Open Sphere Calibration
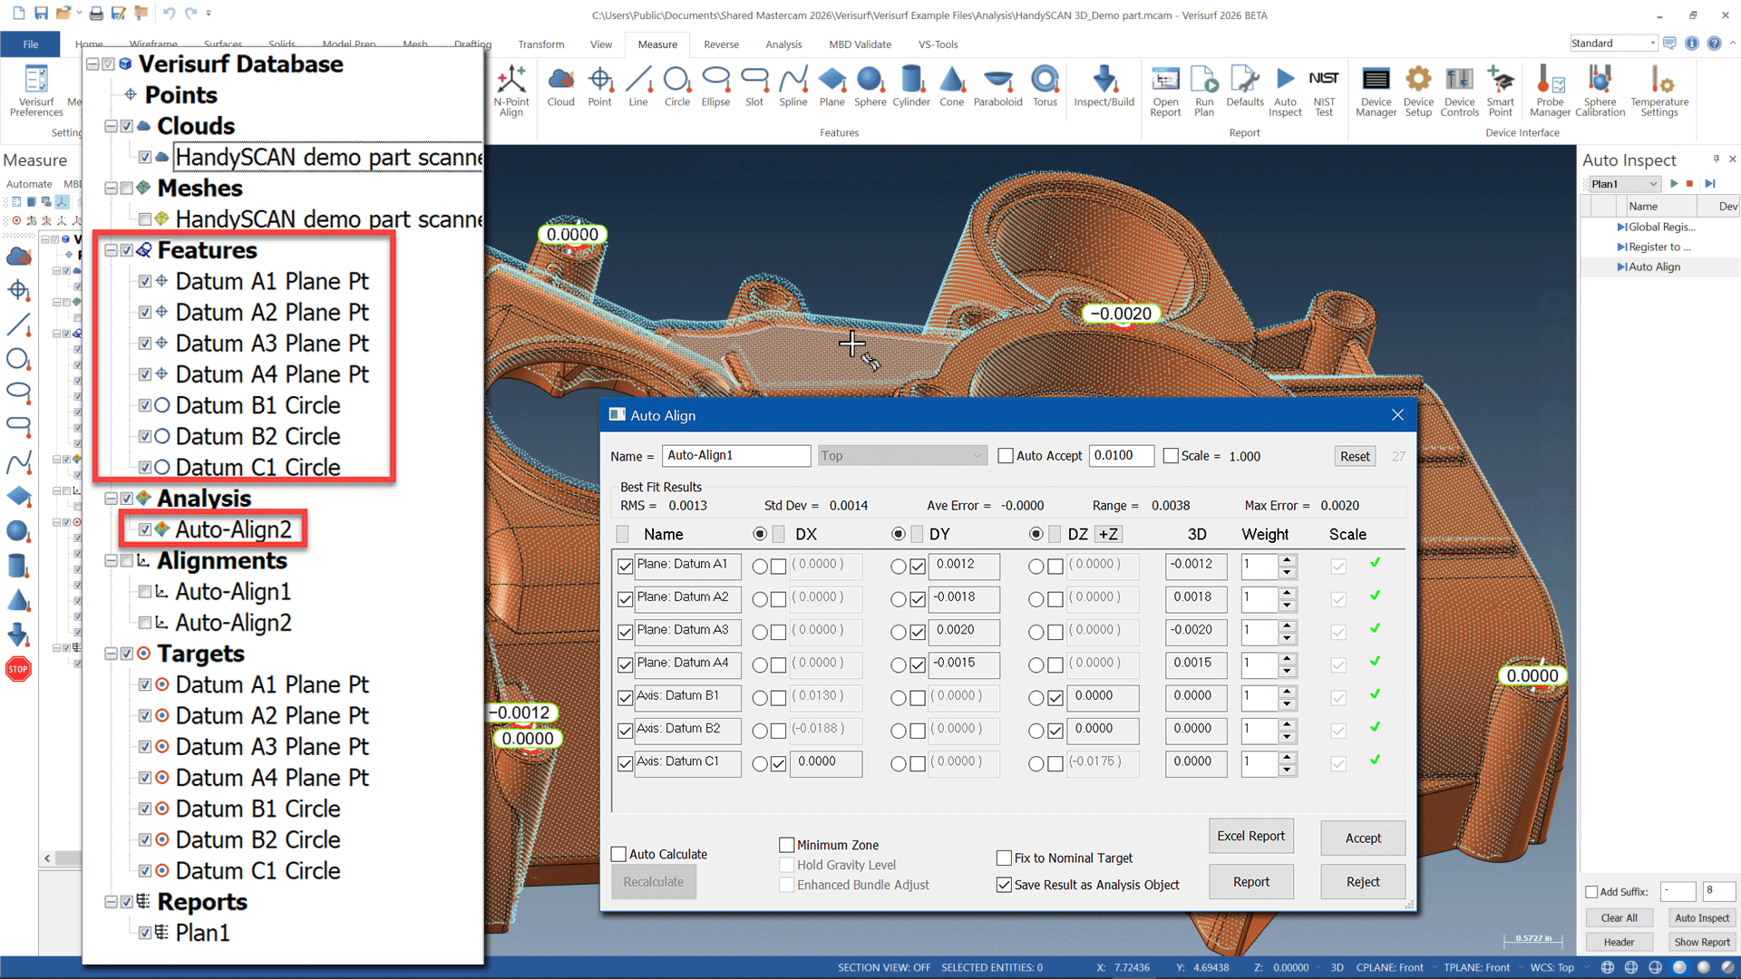1741x979 pixels. (1600, 91)
